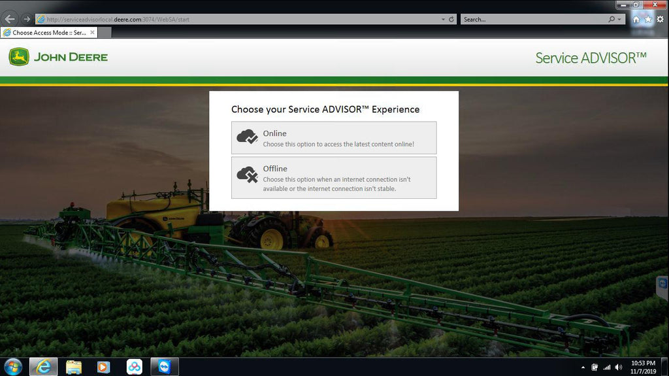Close the Choose Access Mode tab
The height and width of the screenshot is (376, 669).
[92, 32]
